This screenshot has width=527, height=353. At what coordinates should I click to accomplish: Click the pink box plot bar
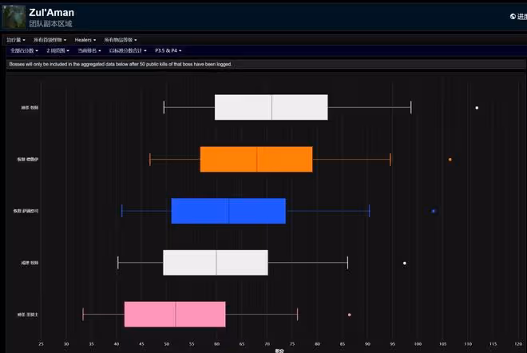click(175, 315)
